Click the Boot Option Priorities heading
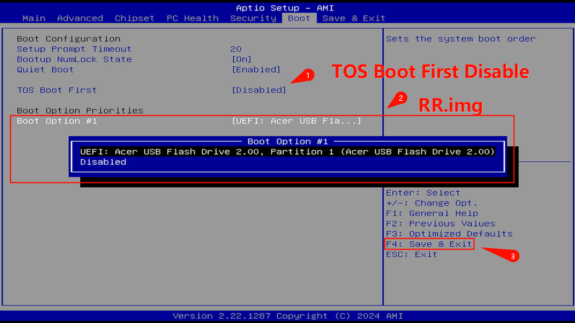The image size is (575, 323). 80,111
